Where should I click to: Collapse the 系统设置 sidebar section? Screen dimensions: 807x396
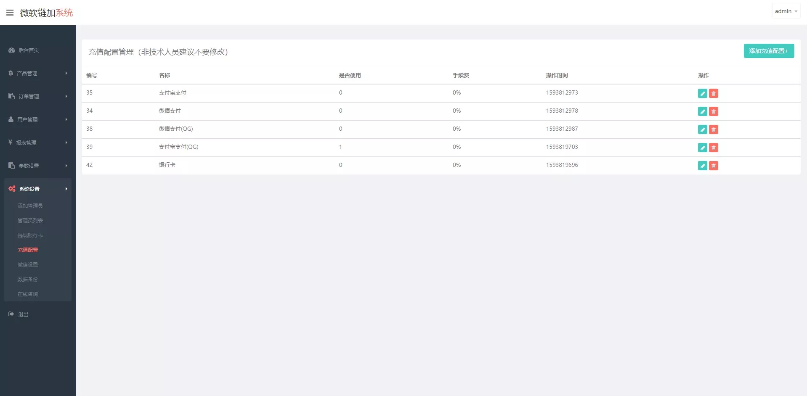tap(37, 189)
